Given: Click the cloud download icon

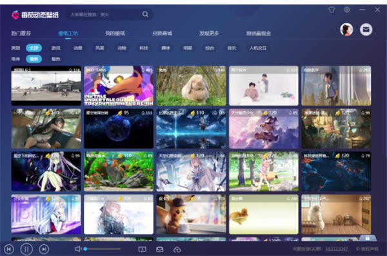Looking at the screenshot, I should tap(177, 250).
